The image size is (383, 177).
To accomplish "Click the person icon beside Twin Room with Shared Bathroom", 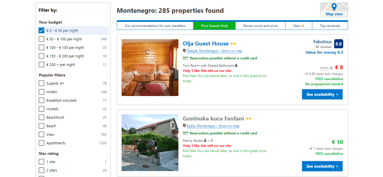I will pos(237,65).
